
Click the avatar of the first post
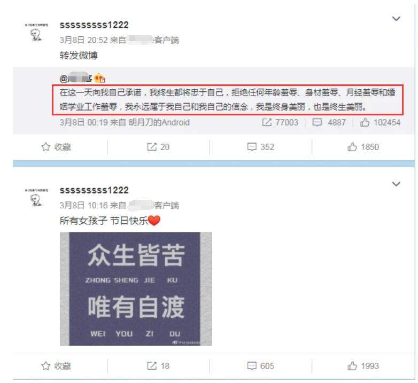36,33
